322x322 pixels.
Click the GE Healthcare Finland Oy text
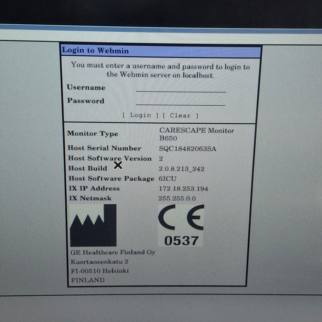tap(113, 252)
